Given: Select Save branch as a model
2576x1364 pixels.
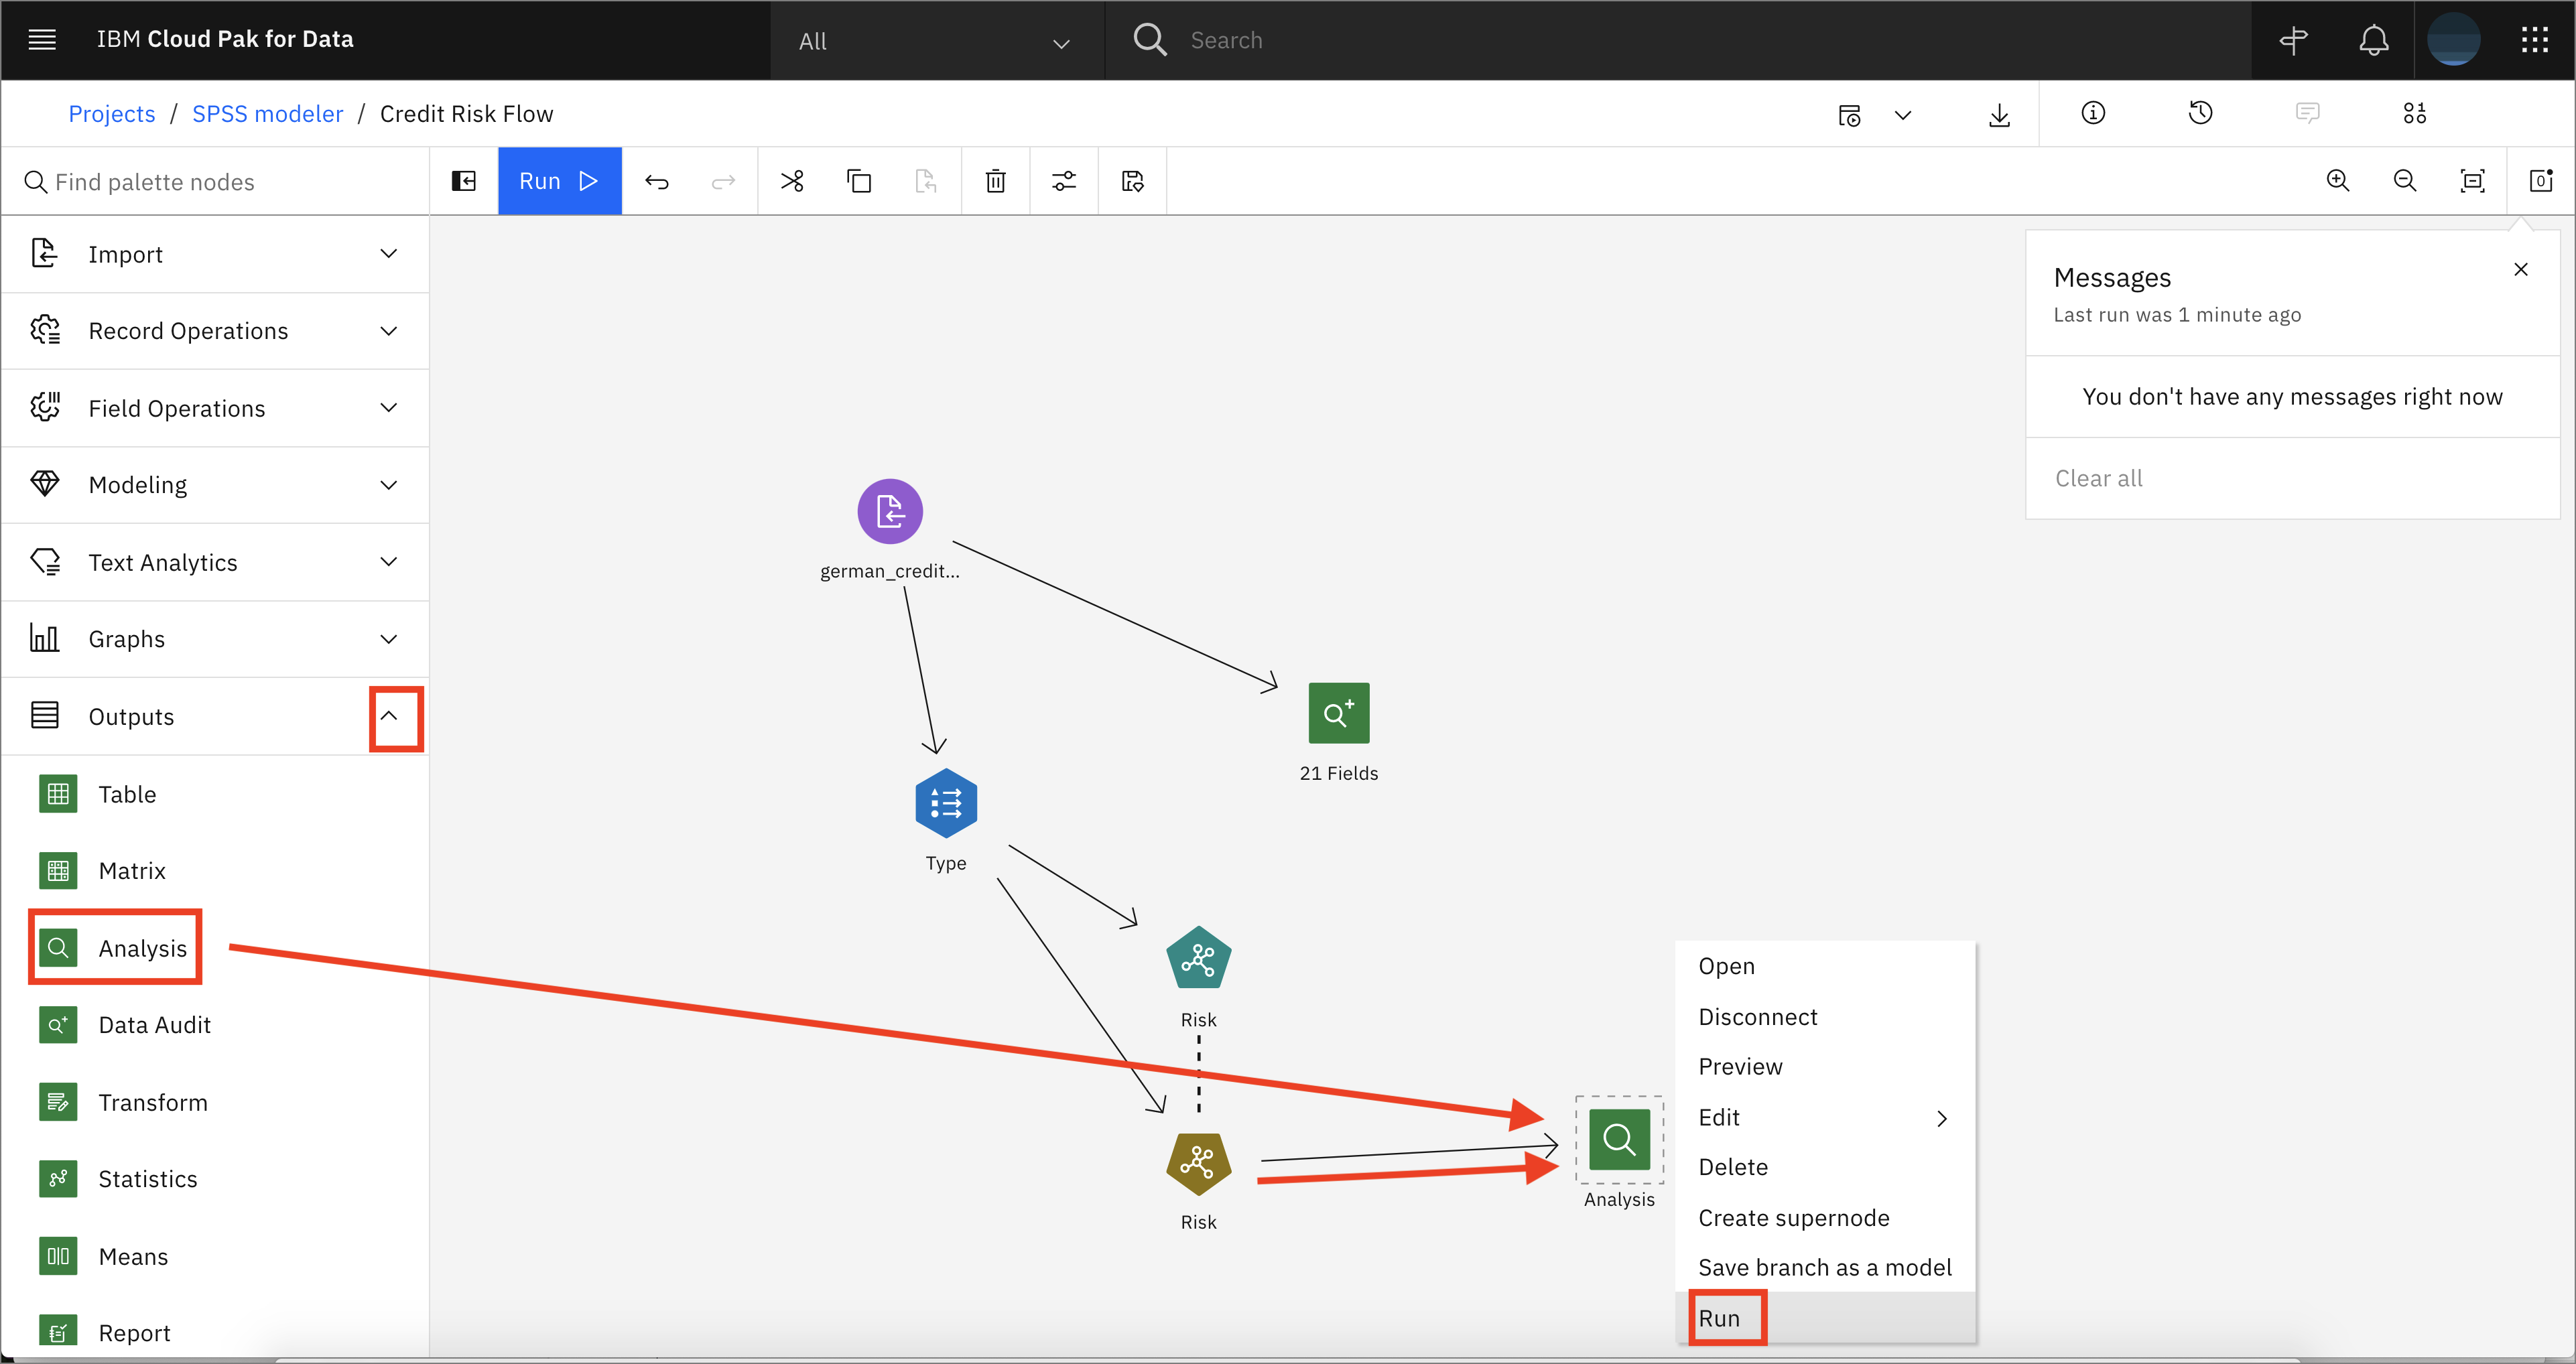Looking at the screenshot, I should click(1824, 1267).
